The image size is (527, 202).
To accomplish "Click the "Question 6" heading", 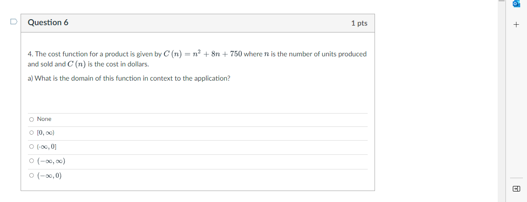I will [x=48, y=22].
